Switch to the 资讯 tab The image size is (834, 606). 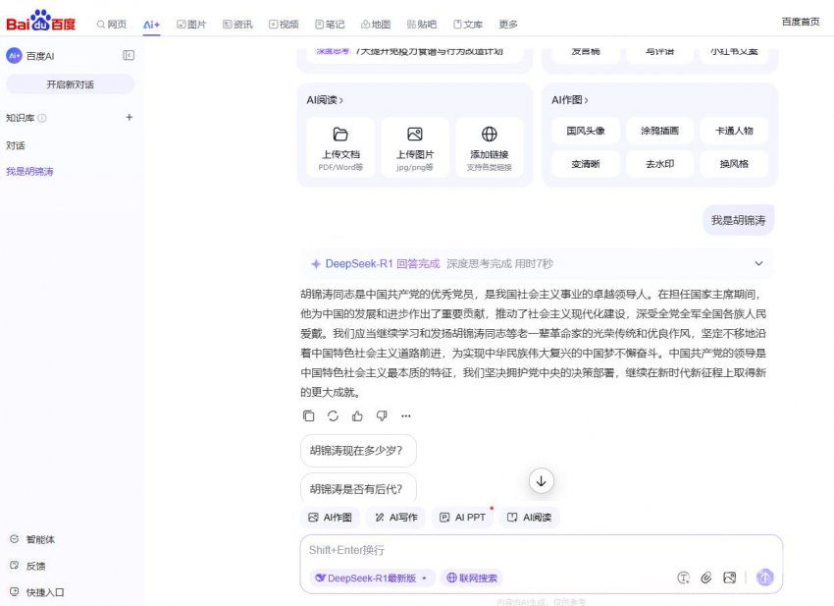[237, 24]
